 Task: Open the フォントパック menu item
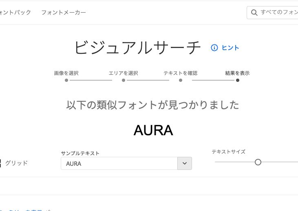click(15, 13)
